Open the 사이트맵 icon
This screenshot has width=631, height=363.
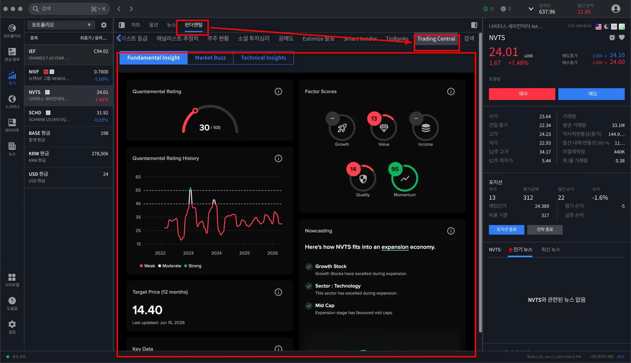[x=12, y=280]
